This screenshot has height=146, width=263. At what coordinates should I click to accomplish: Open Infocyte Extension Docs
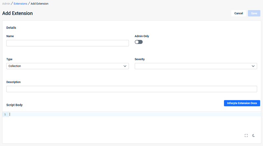pos(242,103)
